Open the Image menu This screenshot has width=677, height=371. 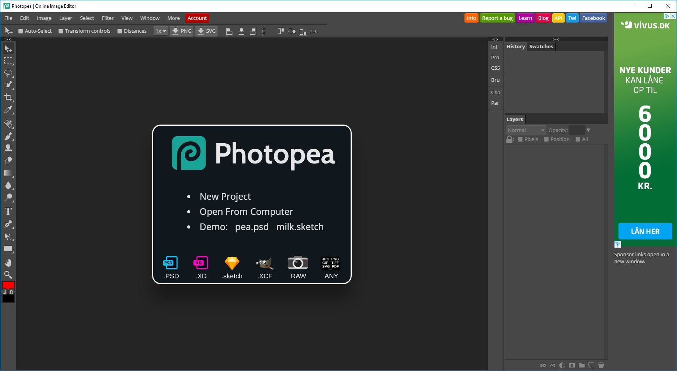44,18
